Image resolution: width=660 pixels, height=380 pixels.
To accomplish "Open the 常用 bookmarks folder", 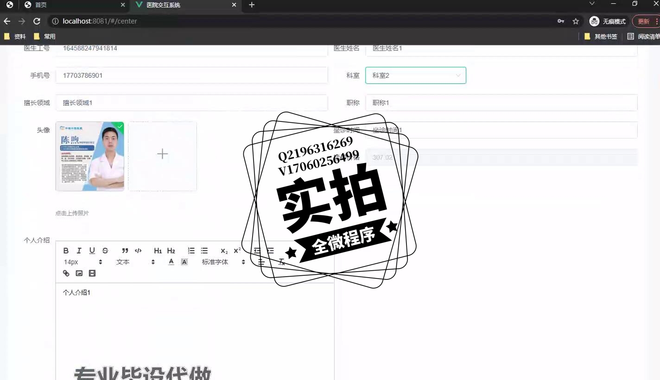I will pyautogui.click(x=44, y=37).
